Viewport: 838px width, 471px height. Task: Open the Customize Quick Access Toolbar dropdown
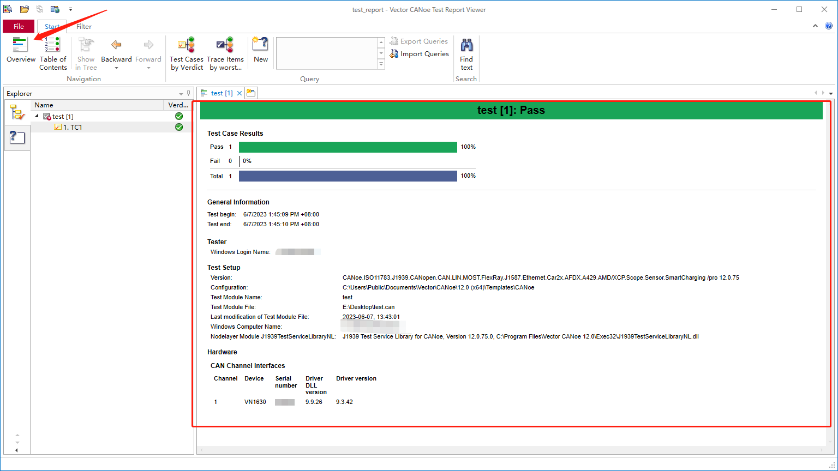[70, 9]
